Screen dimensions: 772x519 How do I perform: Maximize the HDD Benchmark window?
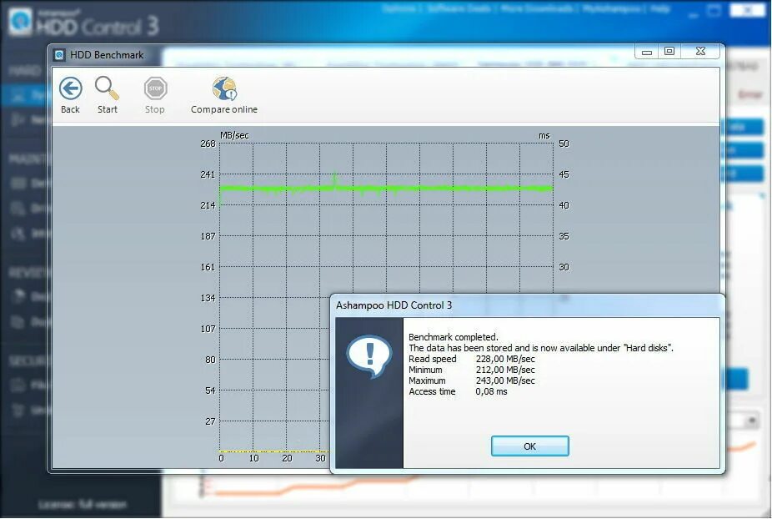(669, 51)
